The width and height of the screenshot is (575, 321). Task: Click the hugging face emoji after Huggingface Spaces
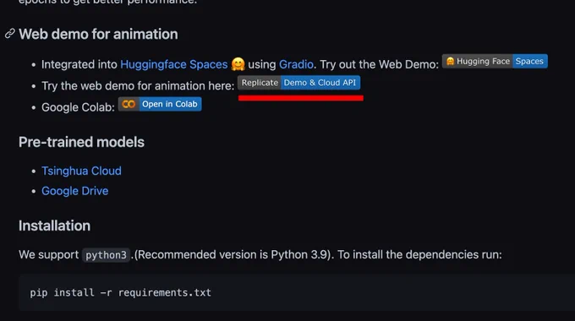pyautogui.click(x=238, y=64)
